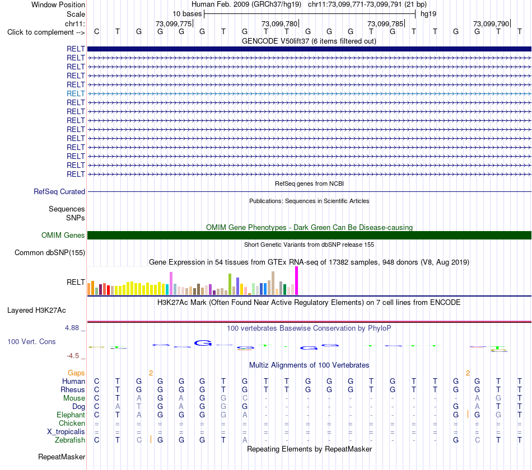The height and width of the screenshot is (470, 532).
Task: Click the dark green OMIM Genes bar
Action: (309, 236)
